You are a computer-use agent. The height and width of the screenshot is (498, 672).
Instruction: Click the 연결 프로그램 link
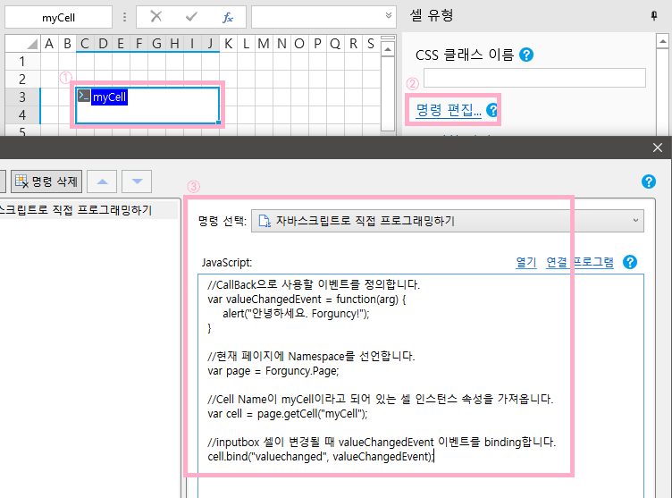pos(580,262)
